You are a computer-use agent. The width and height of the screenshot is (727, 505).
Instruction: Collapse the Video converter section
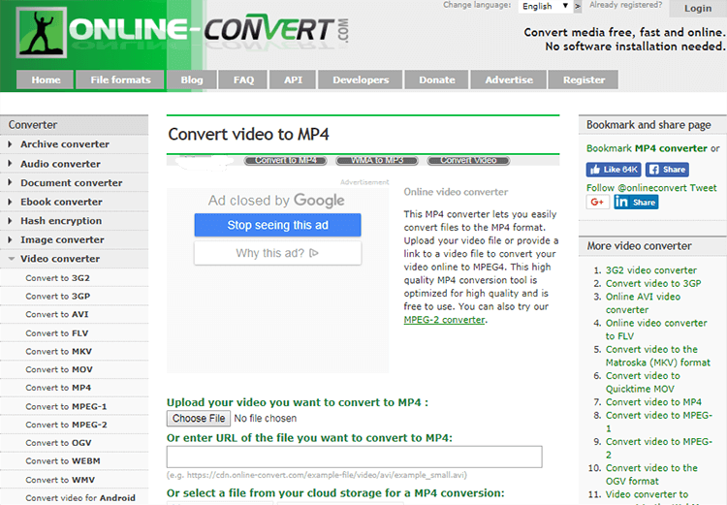75,259
